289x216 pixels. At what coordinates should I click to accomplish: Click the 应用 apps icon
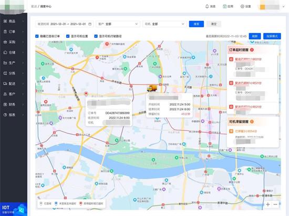[225, 6]
